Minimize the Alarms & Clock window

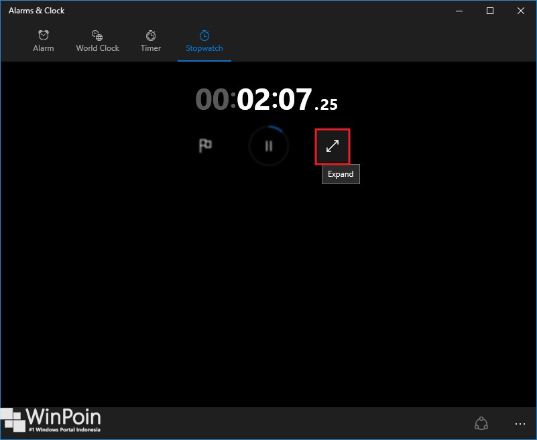coord(459,11)
